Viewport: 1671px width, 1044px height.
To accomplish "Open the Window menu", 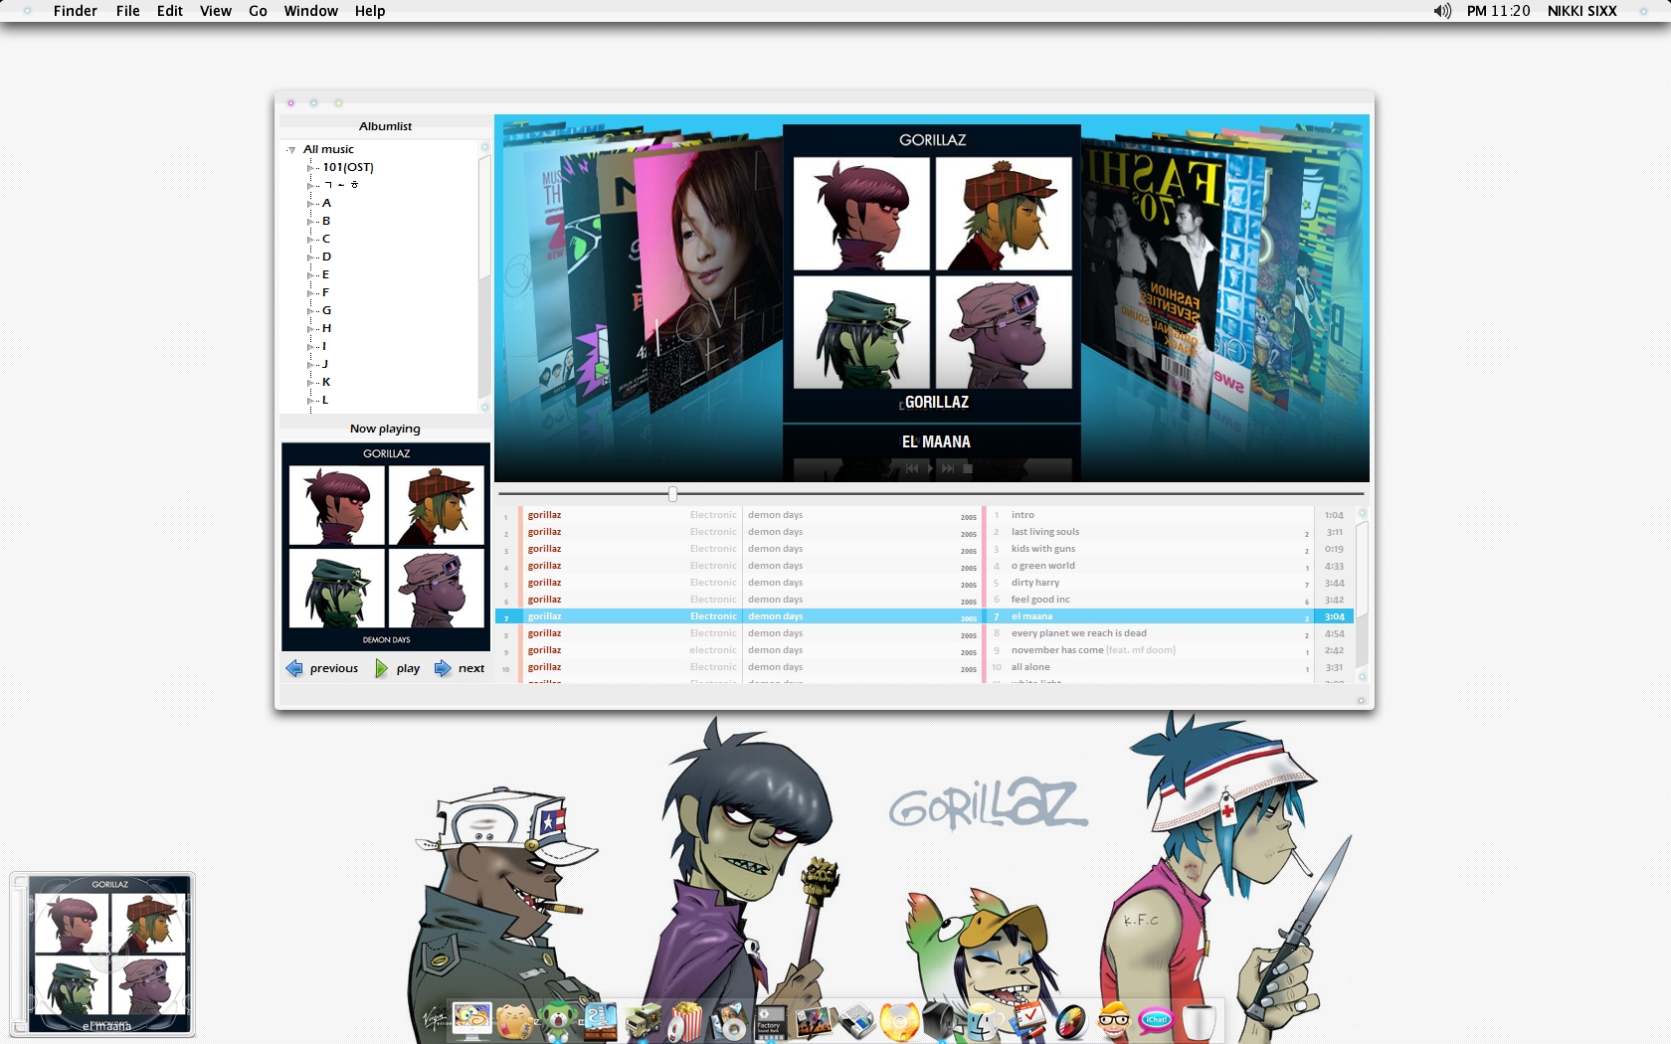I will (310, 11).
